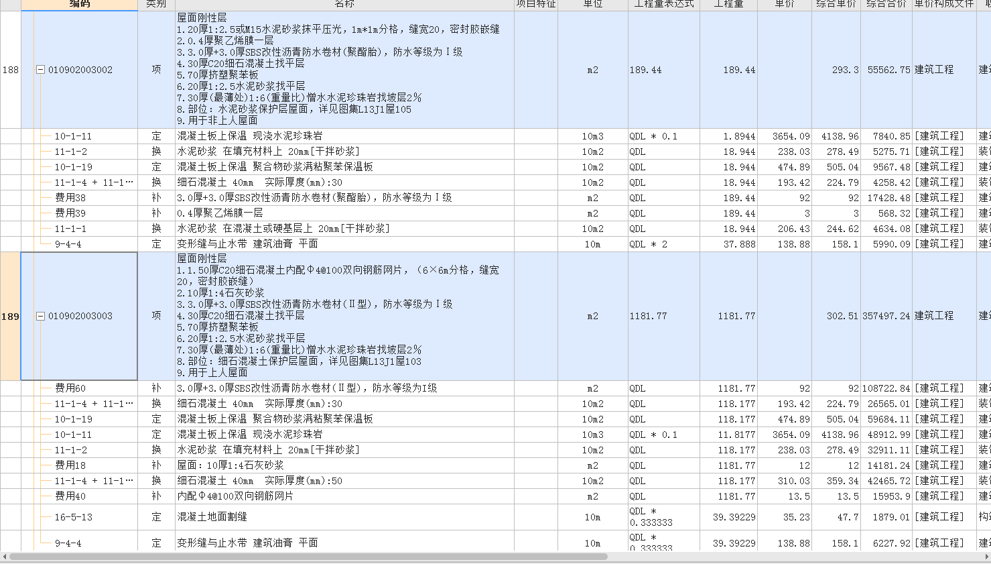Select sub-item 费用39

(70, 213)
